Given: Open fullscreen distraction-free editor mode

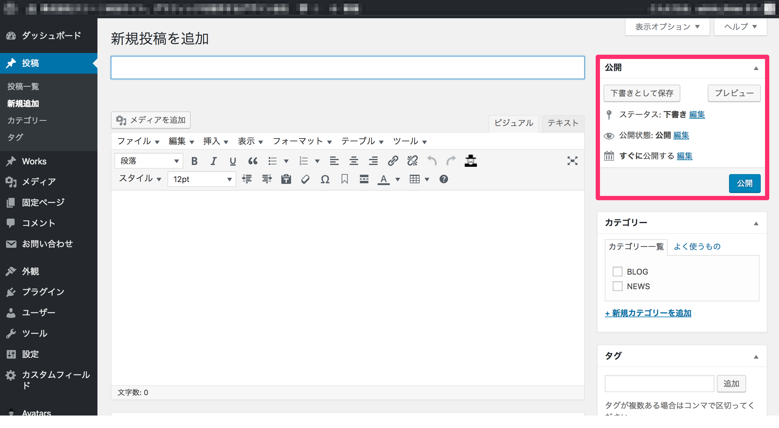Looking at the screenshot, I should click(x=572, y=161).
